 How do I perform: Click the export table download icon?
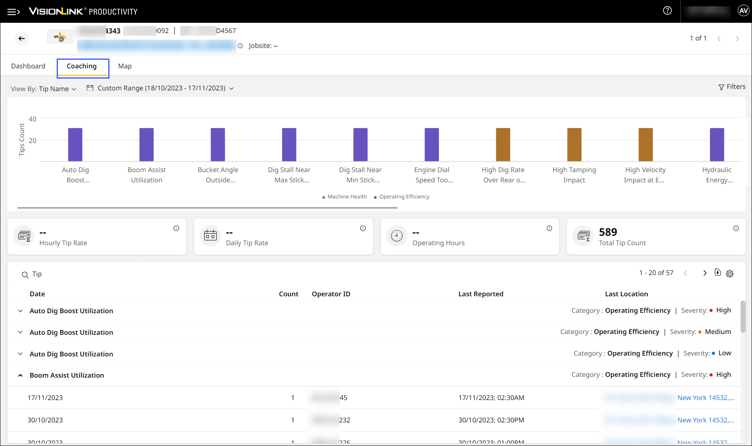coord(717,273)
